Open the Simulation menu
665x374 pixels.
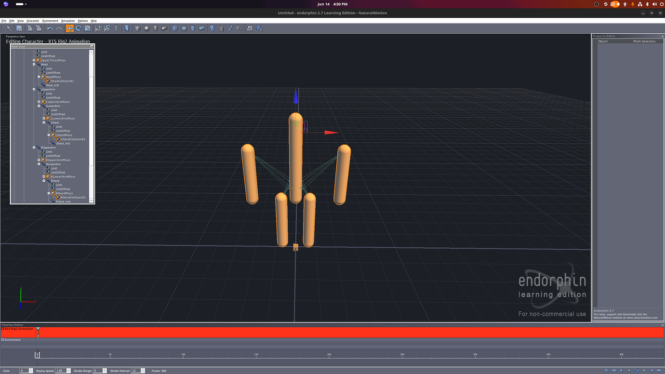pos(67,21)
